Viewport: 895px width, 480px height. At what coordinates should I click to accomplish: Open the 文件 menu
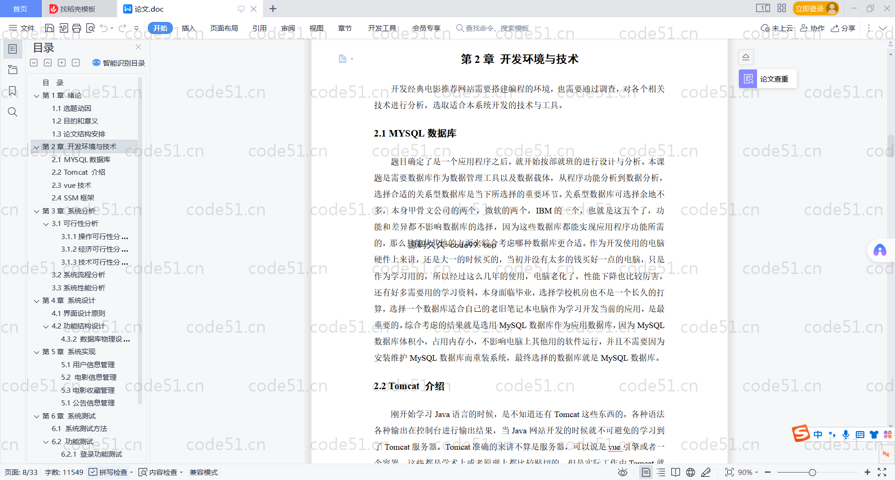(x=22, y=28)
